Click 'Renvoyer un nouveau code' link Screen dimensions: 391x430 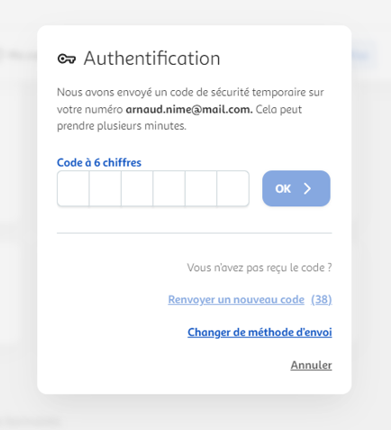236,299
